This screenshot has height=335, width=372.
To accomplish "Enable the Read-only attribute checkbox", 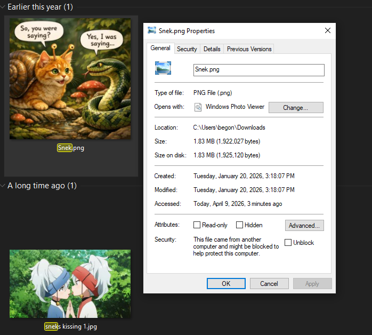I will coord(197,225).
